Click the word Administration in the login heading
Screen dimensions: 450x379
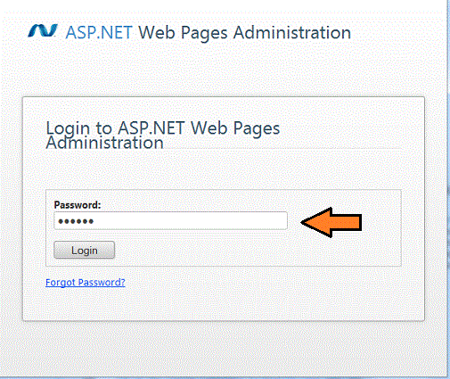104,143
